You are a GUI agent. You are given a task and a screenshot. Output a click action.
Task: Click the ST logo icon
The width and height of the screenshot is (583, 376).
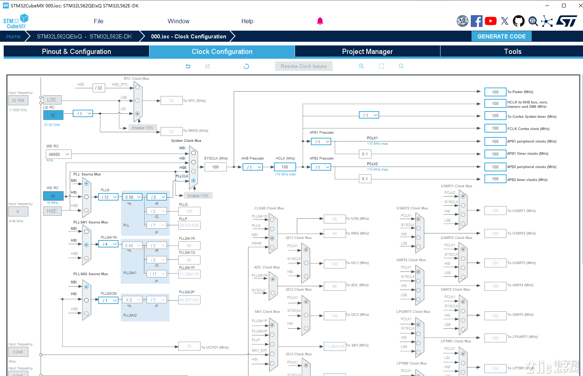pos(566,21)
